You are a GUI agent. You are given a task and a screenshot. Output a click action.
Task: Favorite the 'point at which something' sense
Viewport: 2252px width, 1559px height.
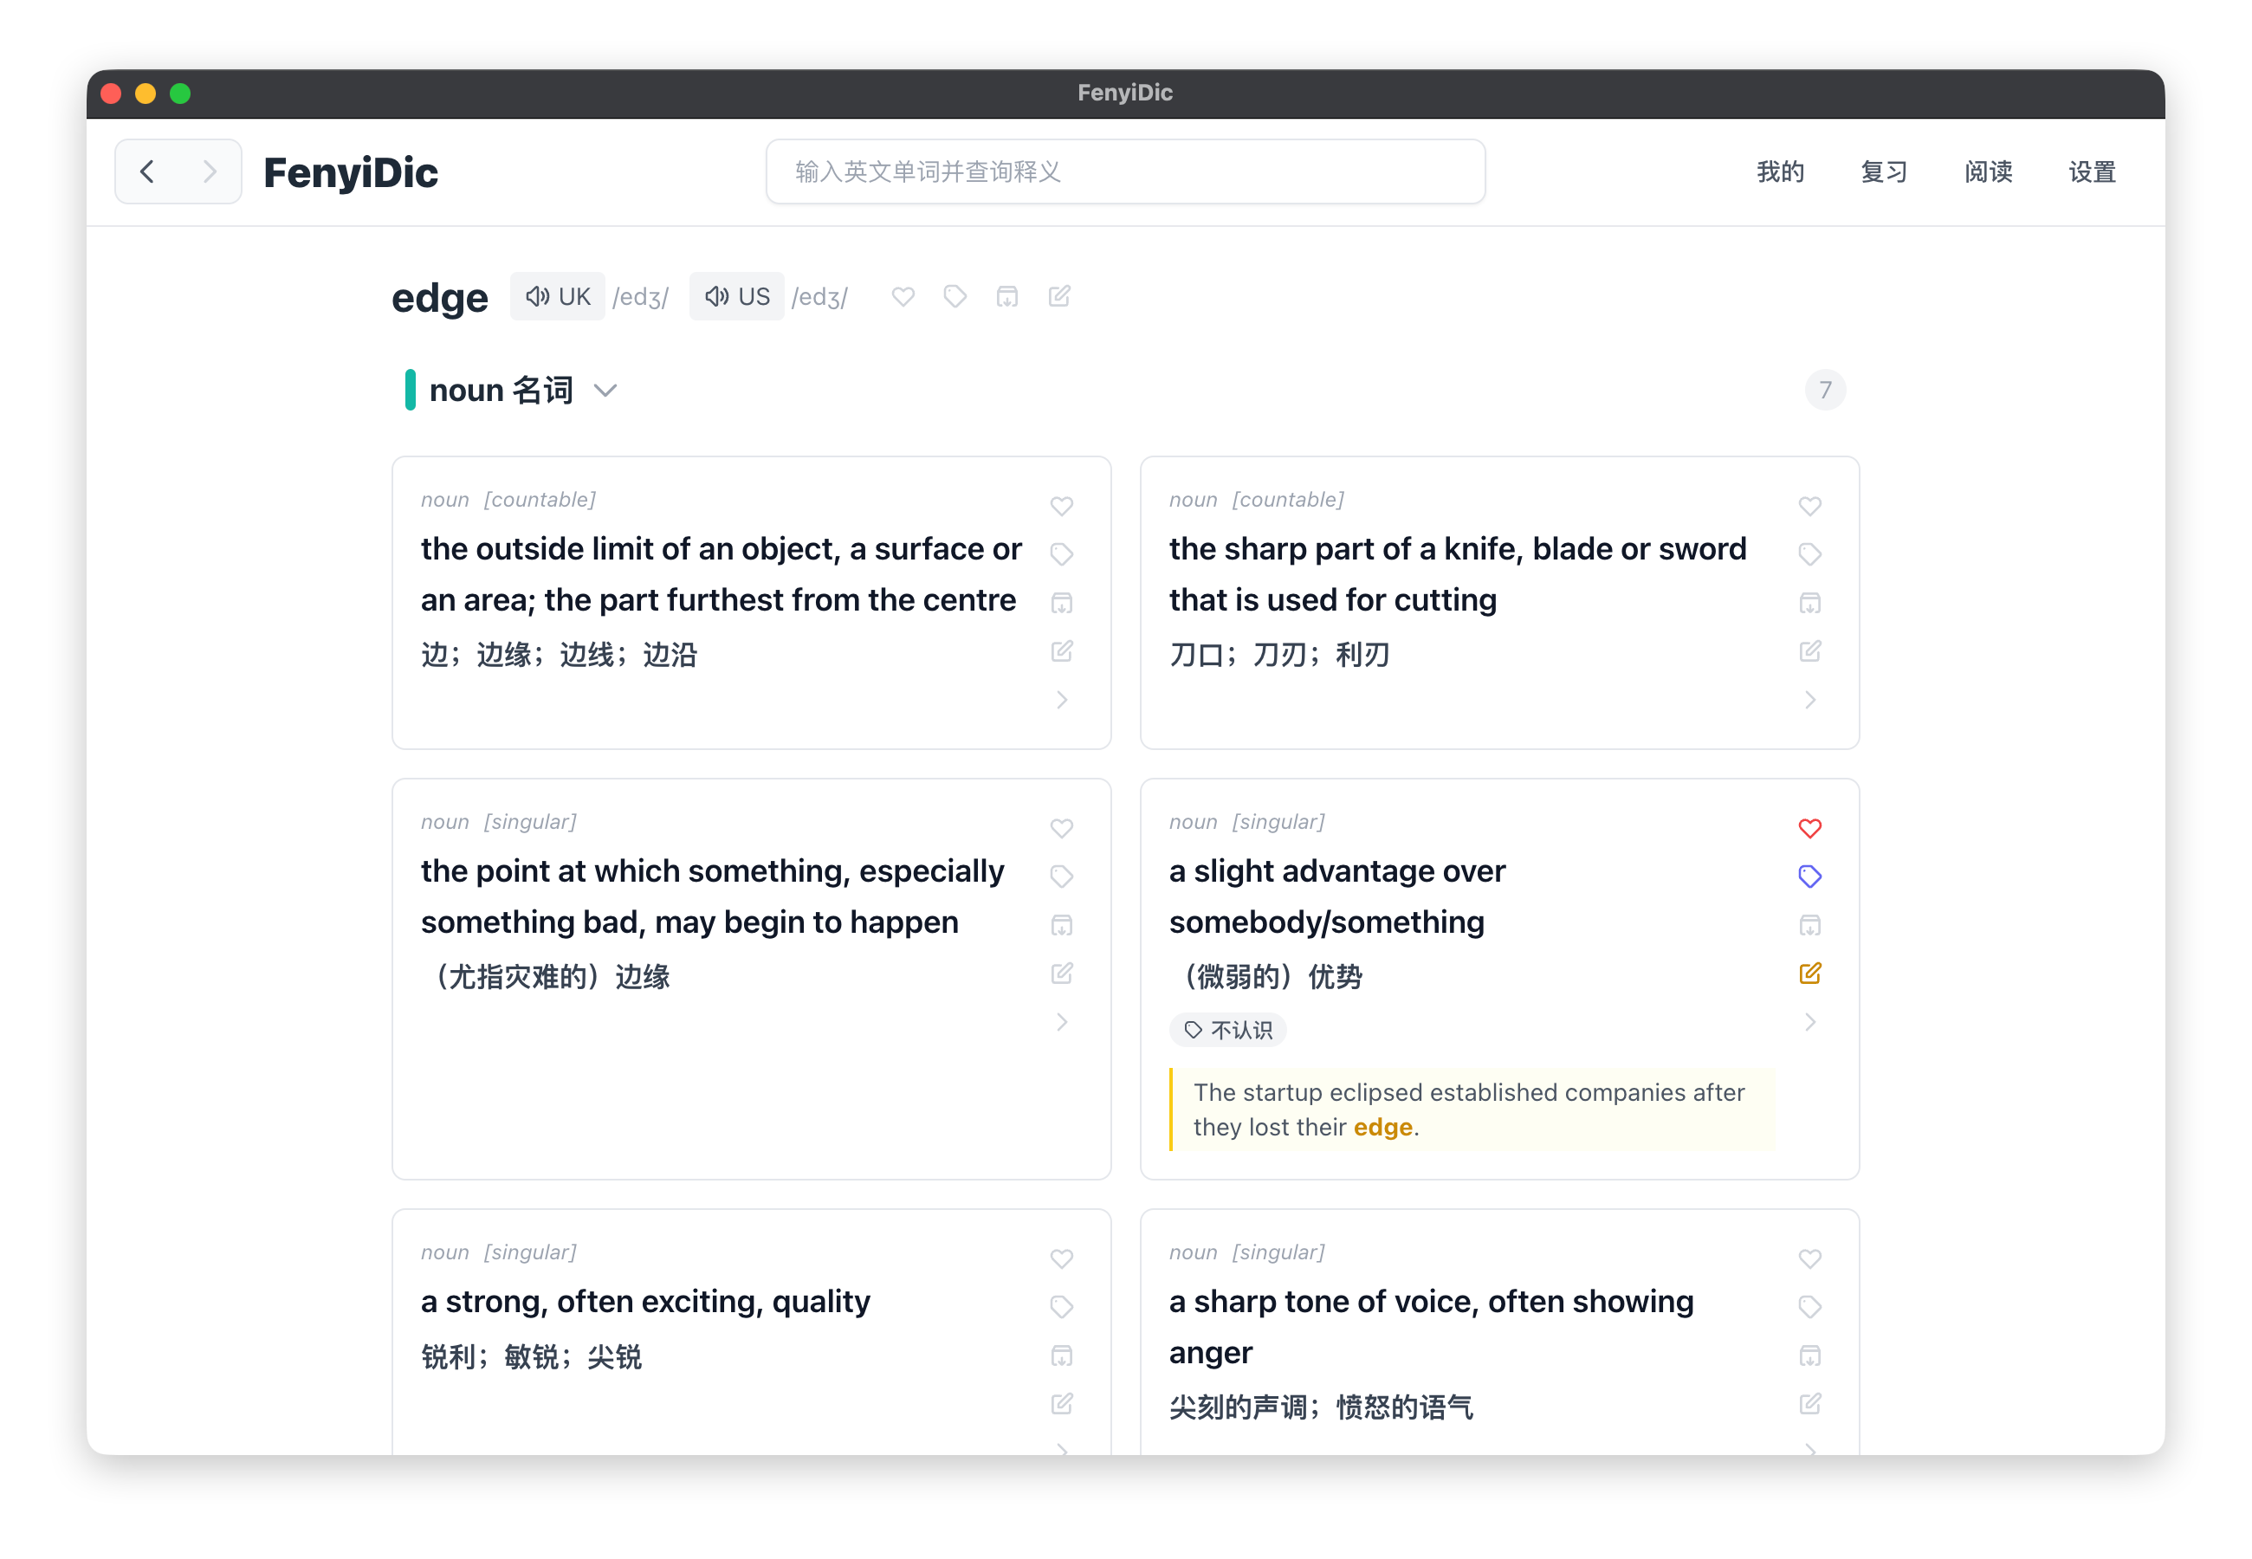(x=1062, y=828)
